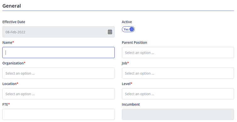Expand the Organization select box

click(x=58, y=73)
